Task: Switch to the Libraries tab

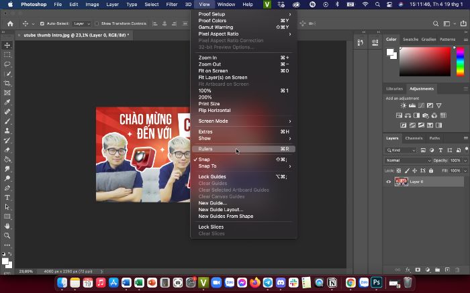Action: (394, 89)
